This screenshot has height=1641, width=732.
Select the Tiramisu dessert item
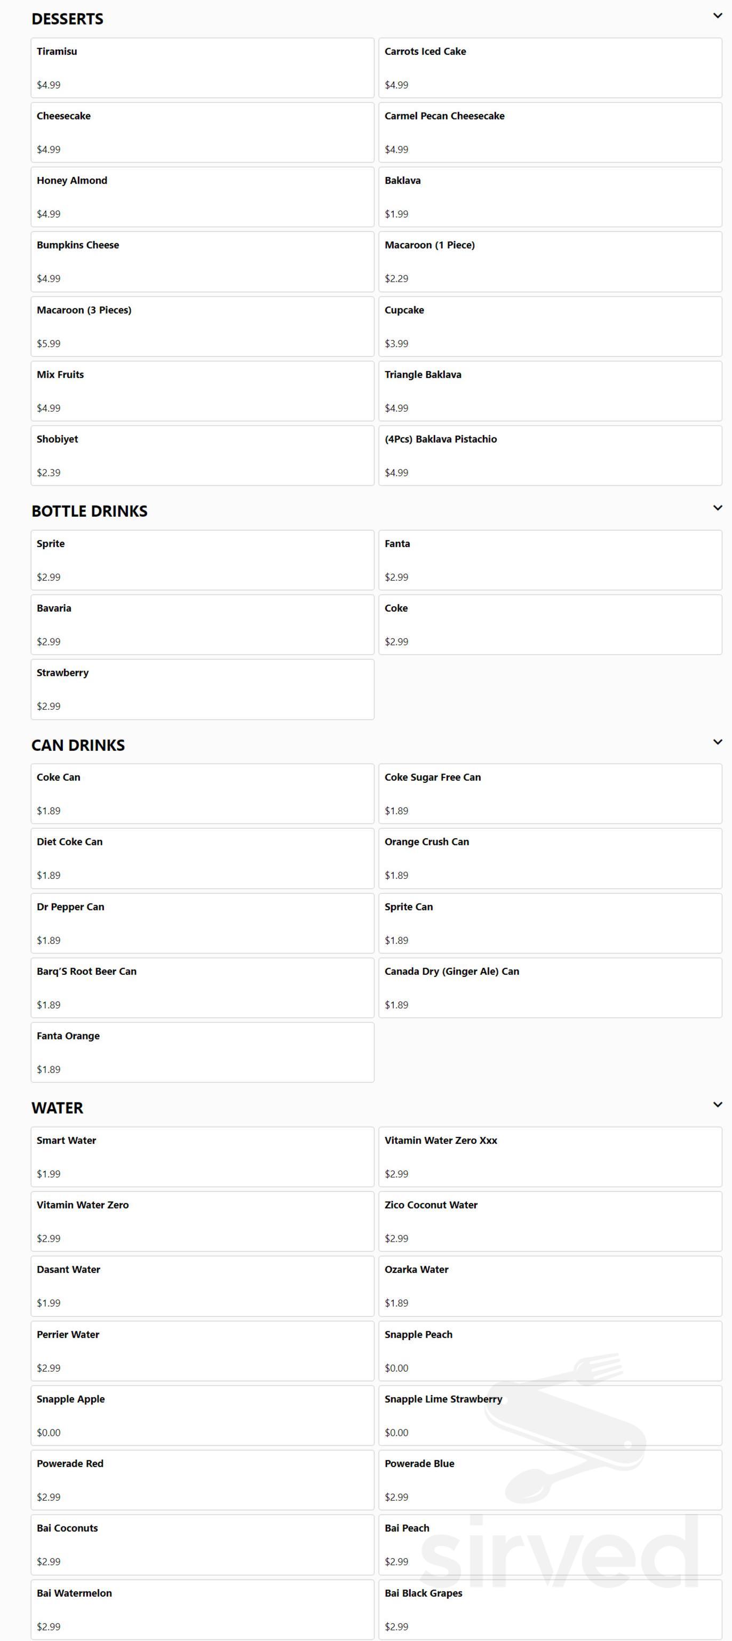tap(202, 68)
